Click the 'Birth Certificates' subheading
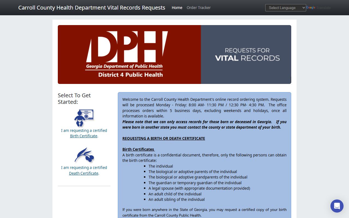Screen dimensions: 349x218 click(139, 149)
